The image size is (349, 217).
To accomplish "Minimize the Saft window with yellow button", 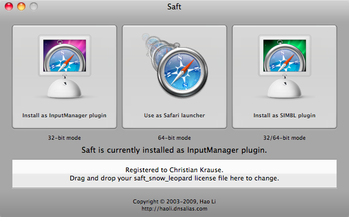I will pos(21,6).
